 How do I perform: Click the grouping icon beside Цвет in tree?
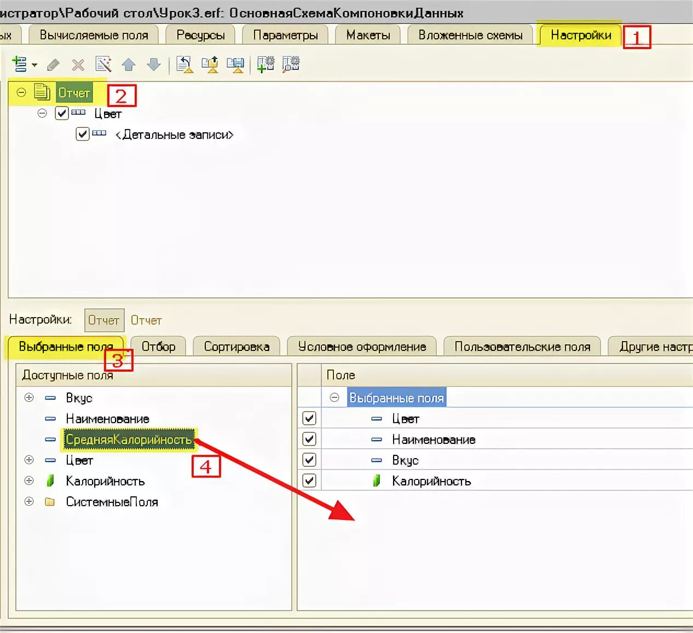(78, 113)
